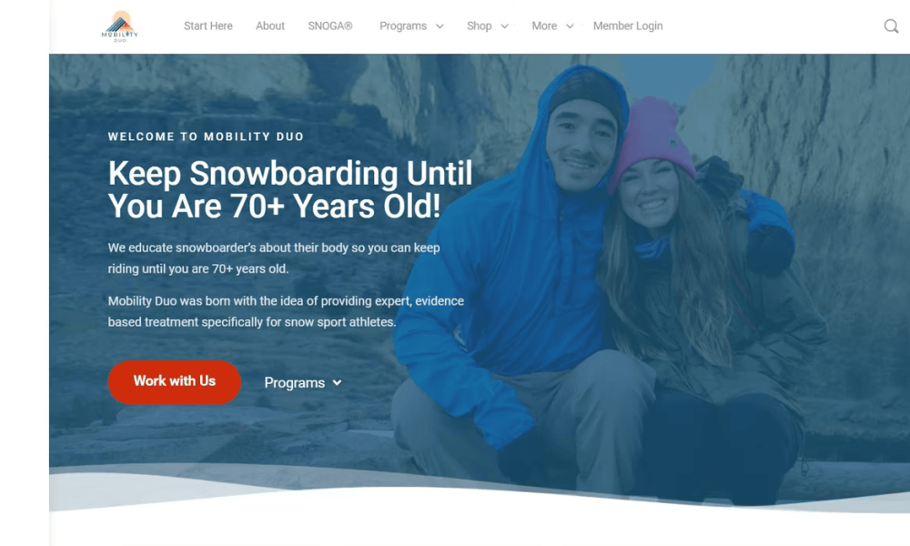Open Member Login link
The height and width of the screenshot is (546, 910).
628,26
